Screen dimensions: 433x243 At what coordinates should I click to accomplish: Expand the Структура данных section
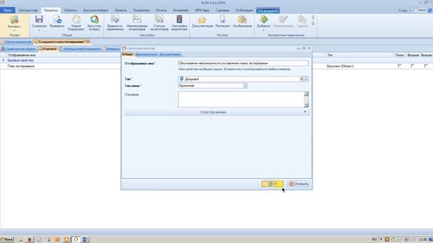(x=216, y=112)
